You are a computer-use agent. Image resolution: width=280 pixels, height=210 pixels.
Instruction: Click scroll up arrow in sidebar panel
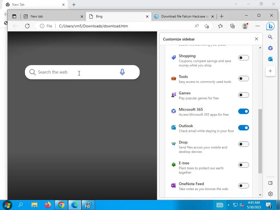[x=260, y=48]
